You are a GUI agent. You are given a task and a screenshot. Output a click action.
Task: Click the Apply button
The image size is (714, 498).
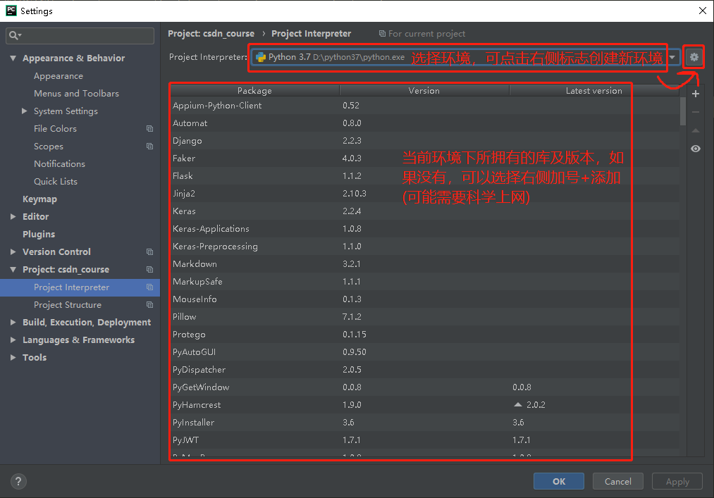pos(677,481)
